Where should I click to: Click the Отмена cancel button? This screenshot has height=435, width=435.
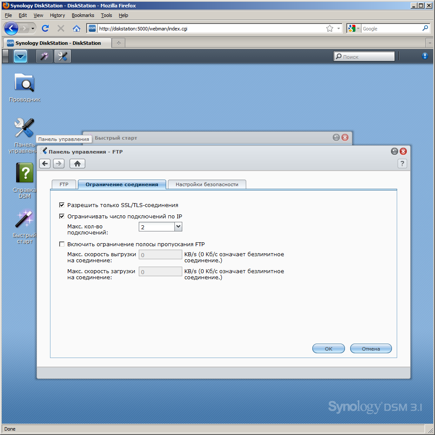click(x=371, y=349)
